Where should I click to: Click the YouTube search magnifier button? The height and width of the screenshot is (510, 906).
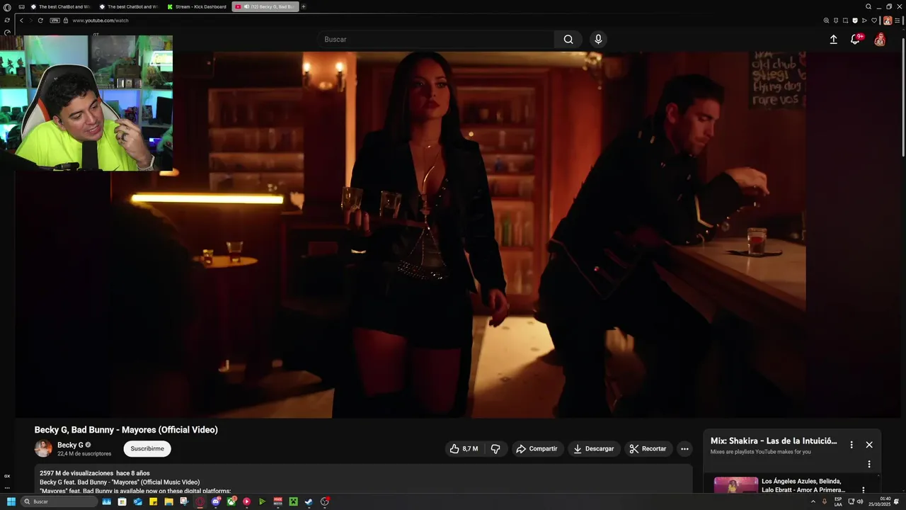click(568, 40)
